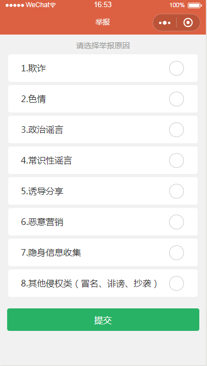The height and width of the screenshot is (366, 207).
Task: Tap the 1.欺诈 reason row label
Action: 33,69
